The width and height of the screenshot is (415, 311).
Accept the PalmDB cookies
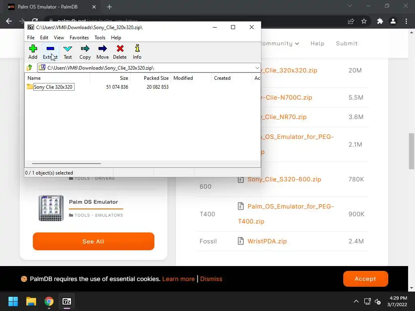[x=366, y=279]
